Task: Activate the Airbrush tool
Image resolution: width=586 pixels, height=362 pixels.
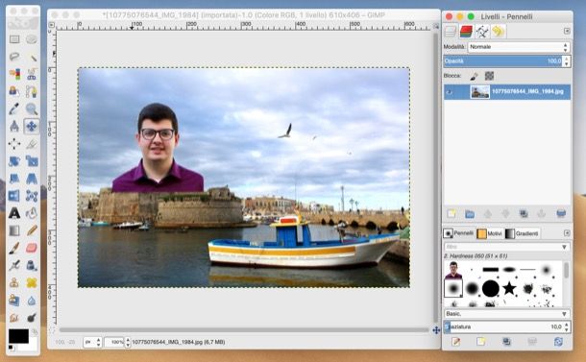Action: pyautogui.click(x=14, y=266)
